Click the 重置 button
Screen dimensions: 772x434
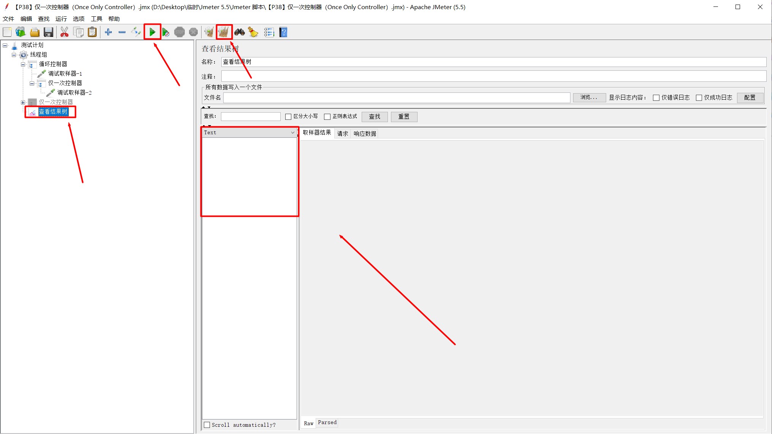point(404,117)
